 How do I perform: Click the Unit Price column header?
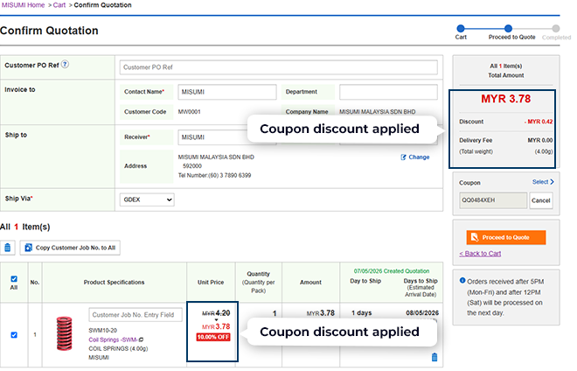tap(211, 283)
